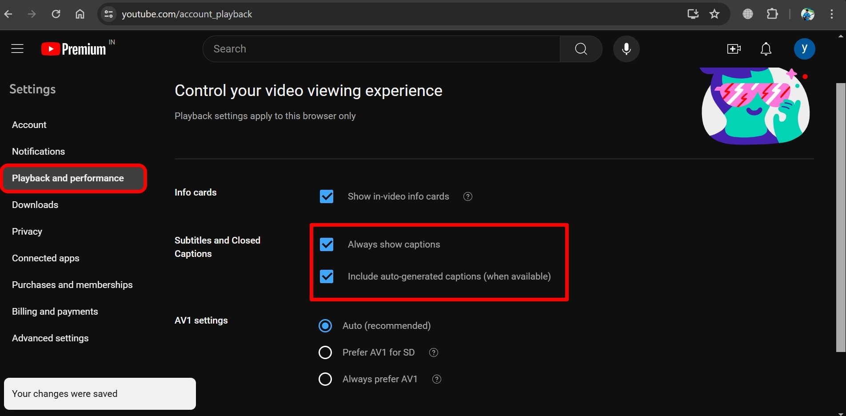Click help icon beside Show in-video info cards
The image size is (846, 416).
point(468,196)
